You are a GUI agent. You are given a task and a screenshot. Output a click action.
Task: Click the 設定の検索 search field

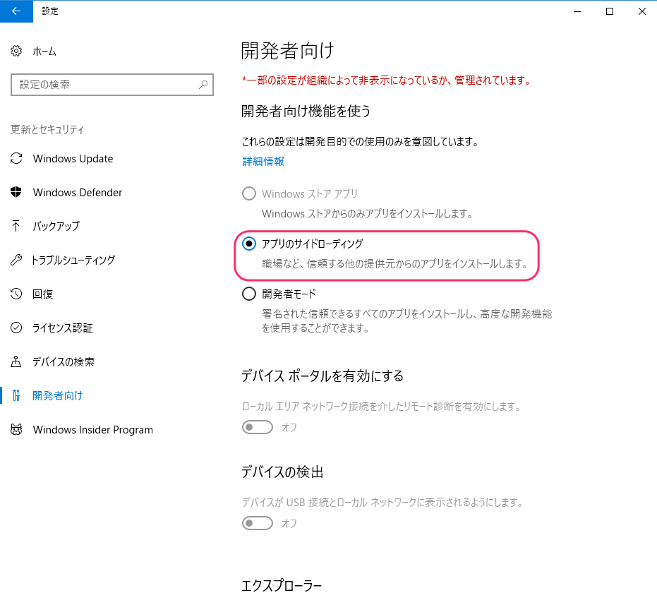point(104,85)
